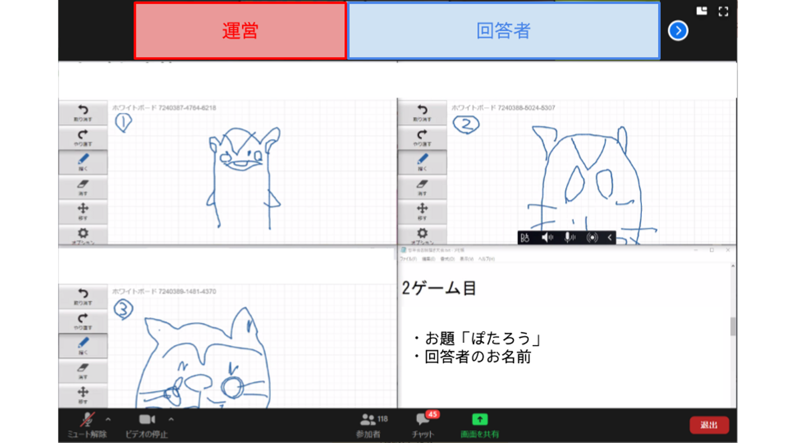Screen dimensions: 788x443
Task: Switch the Zoom view layout icon
Action: (702, 11)
